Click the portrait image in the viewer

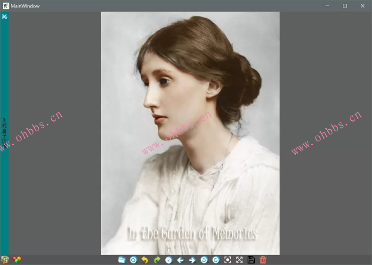[190, 133]
